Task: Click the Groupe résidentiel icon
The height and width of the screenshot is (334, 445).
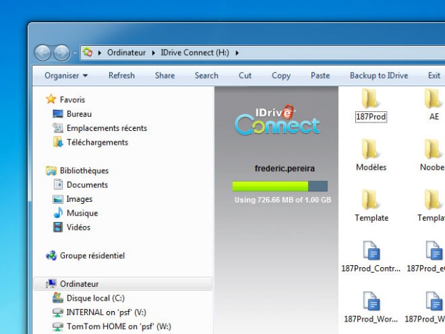Action: pyautogui.click(x=51, y=255)
